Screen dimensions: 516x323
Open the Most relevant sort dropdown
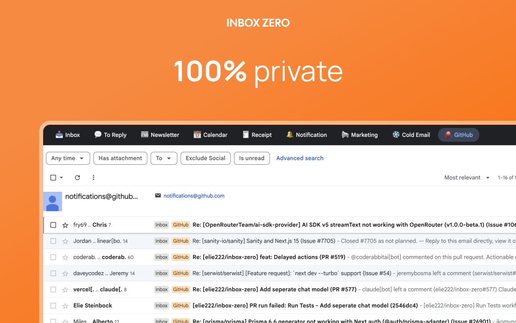467,178
